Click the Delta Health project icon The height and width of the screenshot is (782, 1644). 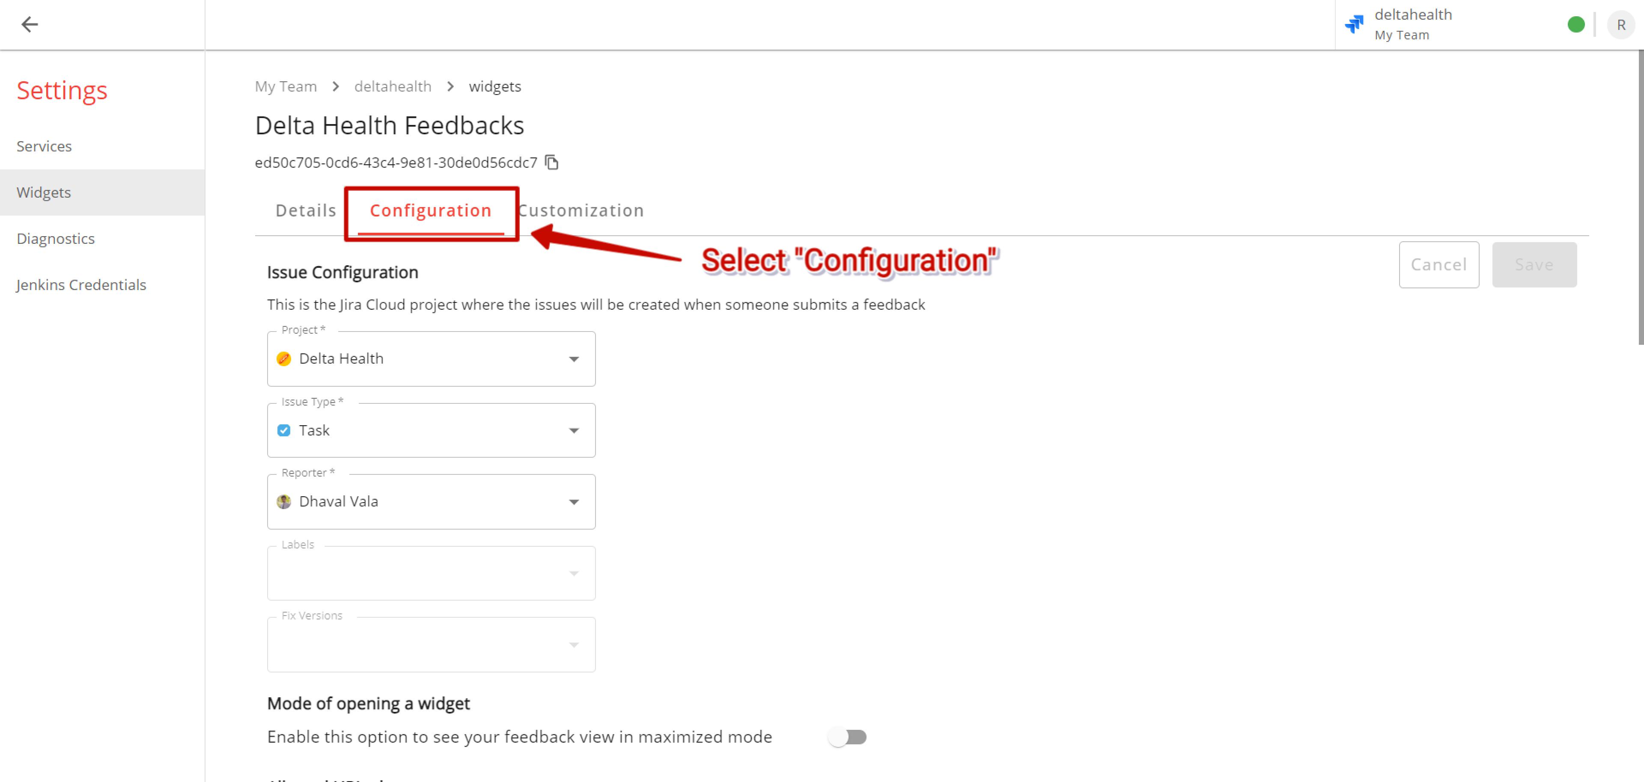click(283, 358)
